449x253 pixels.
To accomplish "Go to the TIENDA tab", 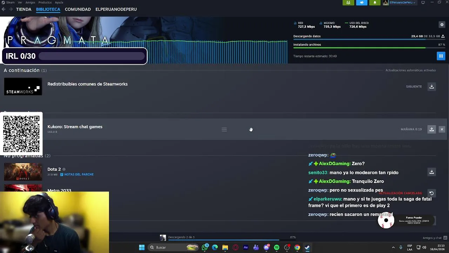I will (x=24, y=9).
